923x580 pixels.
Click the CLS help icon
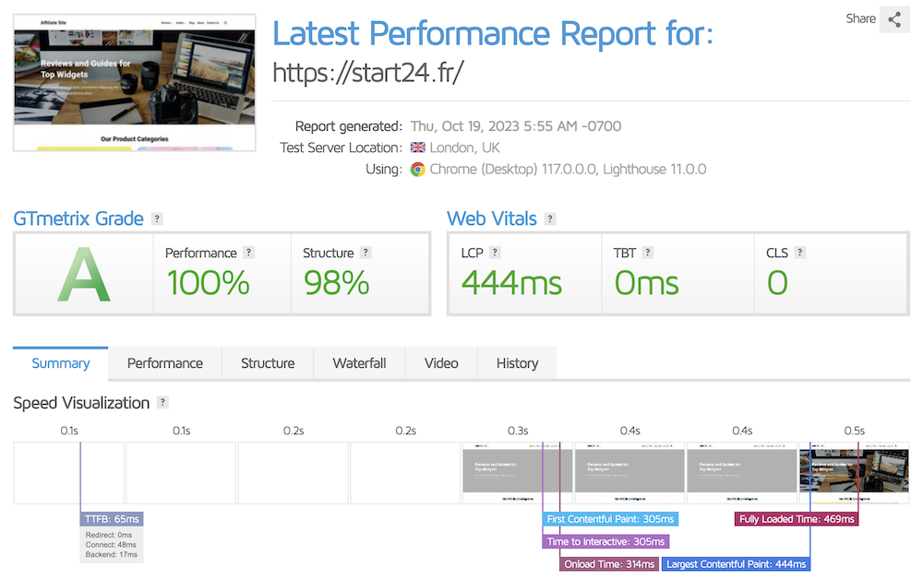[800, 253]
